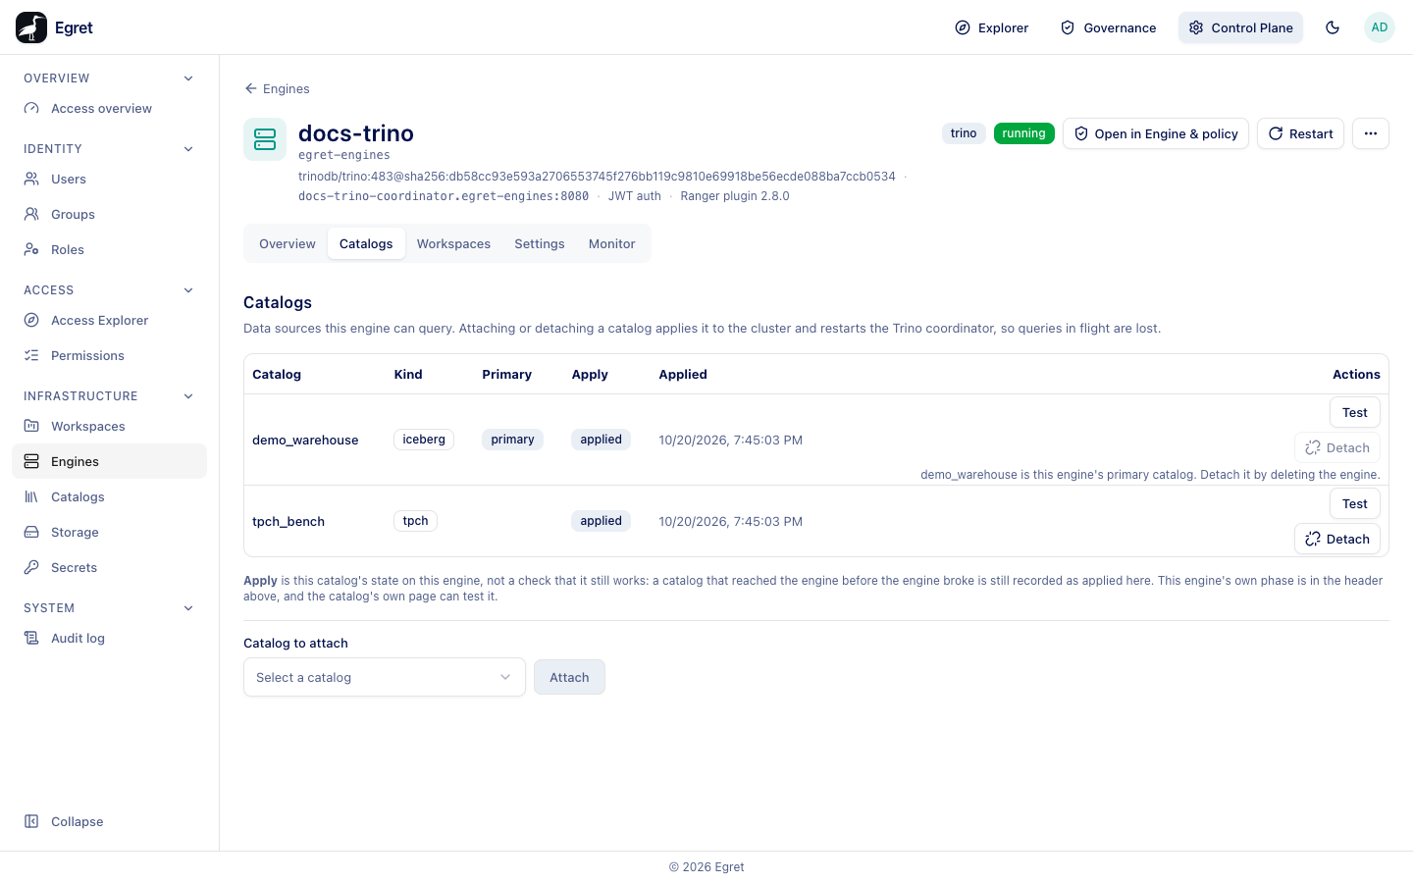Collapse the IDENTITY sidebar section
The width and height of the screenshot is (1413, 883).
click(188, 149)
